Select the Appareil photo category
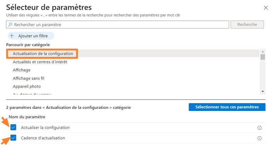Viewport: 272px width, 161px height. 27,86
